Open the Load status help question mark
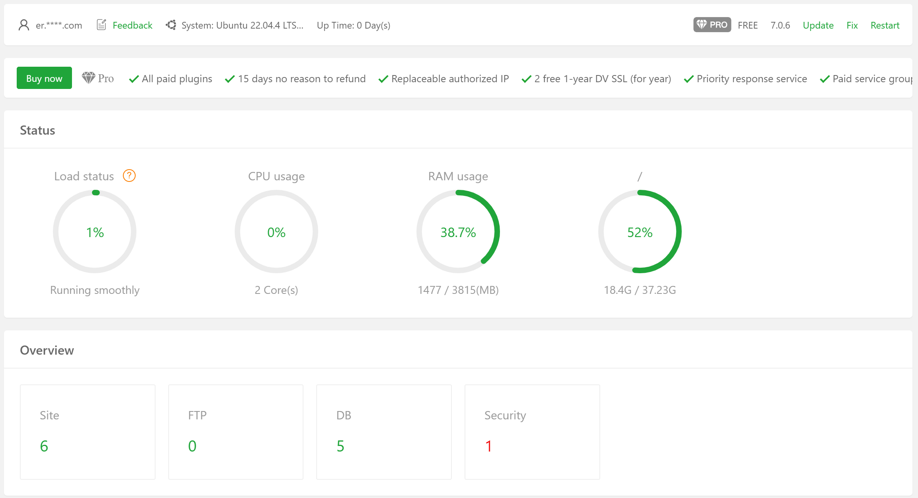The height and width of the screenshot is (498, 918). point(129,175)
